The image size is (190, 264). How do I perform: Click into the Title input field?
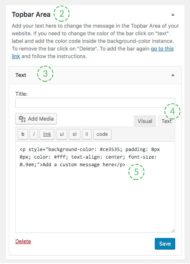(95, 103)
